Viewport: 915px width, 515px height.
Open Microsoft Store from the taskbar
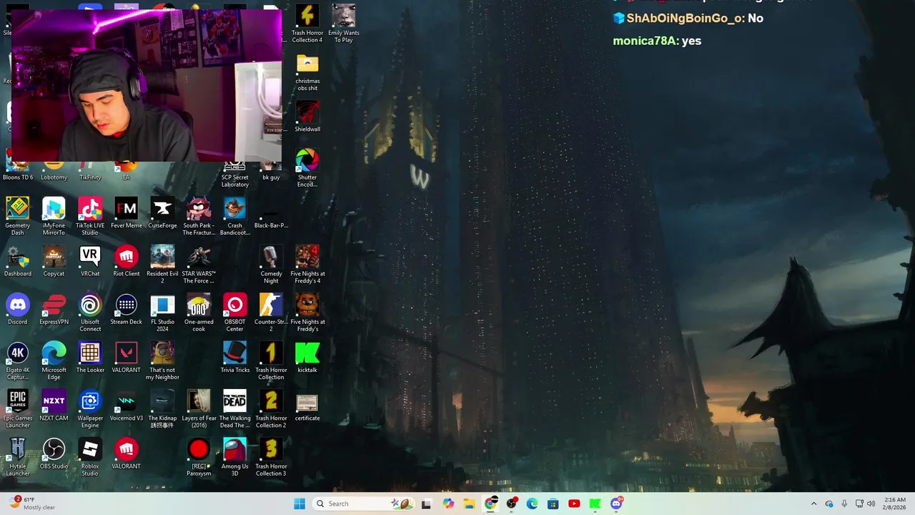pyautogui.click(x=553, y=504)
